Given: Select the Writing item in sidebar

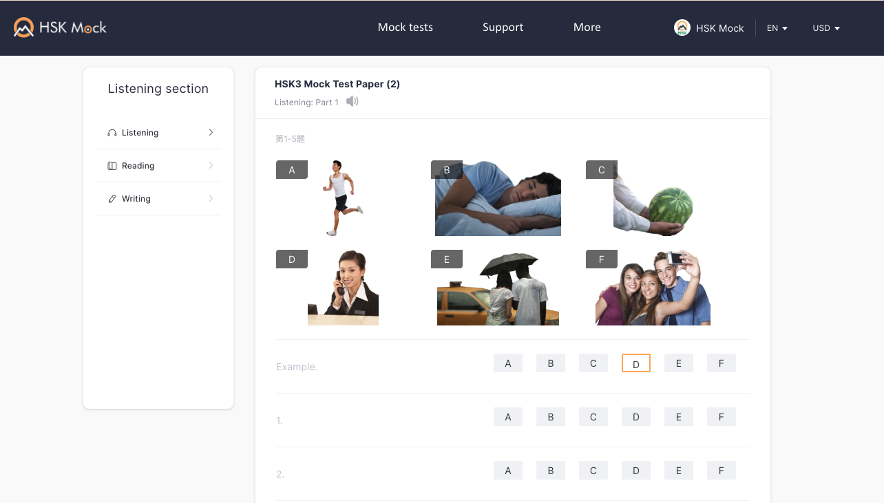Looking at the screenshot, I should coord(158,199).
